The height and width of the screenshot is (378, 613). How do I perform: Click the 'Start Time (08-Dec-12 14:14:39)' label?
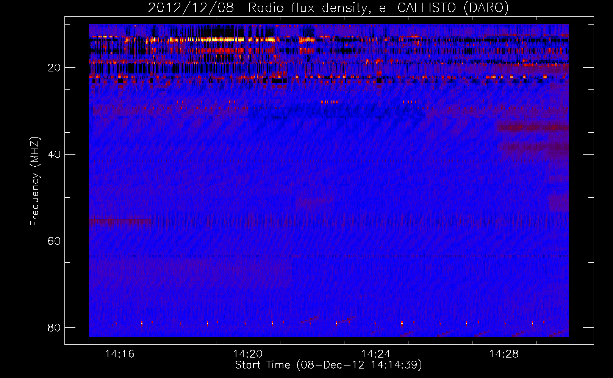(328, 365)
